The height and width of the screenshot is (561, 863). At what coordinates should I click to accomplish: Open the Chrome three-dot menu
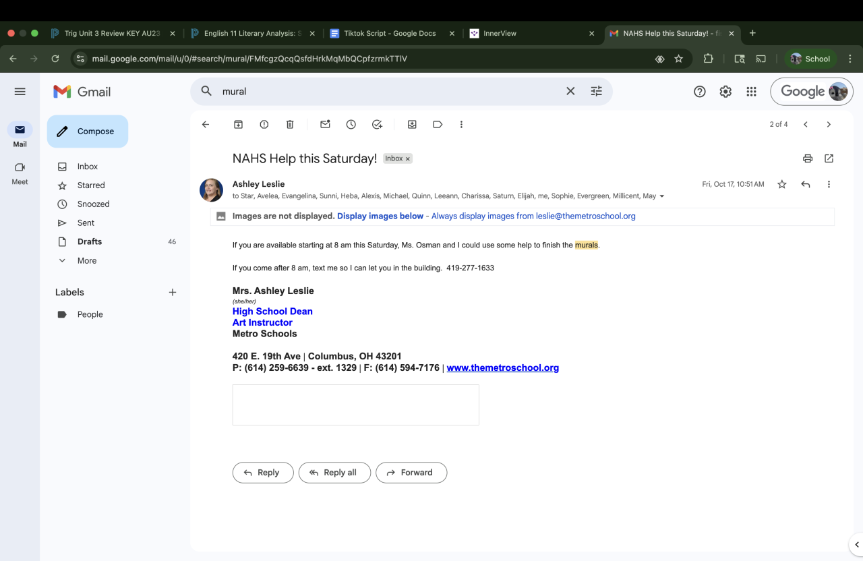point(850,59)
